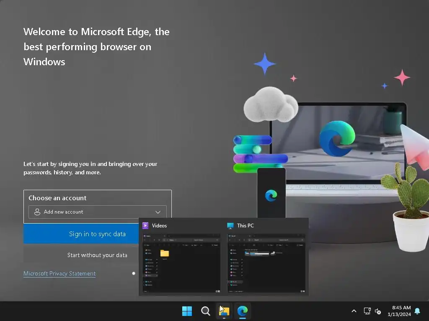Select the This PC window preview thumbnail
The height and width of the screenshot is (321, 429).
click(266, 263)
